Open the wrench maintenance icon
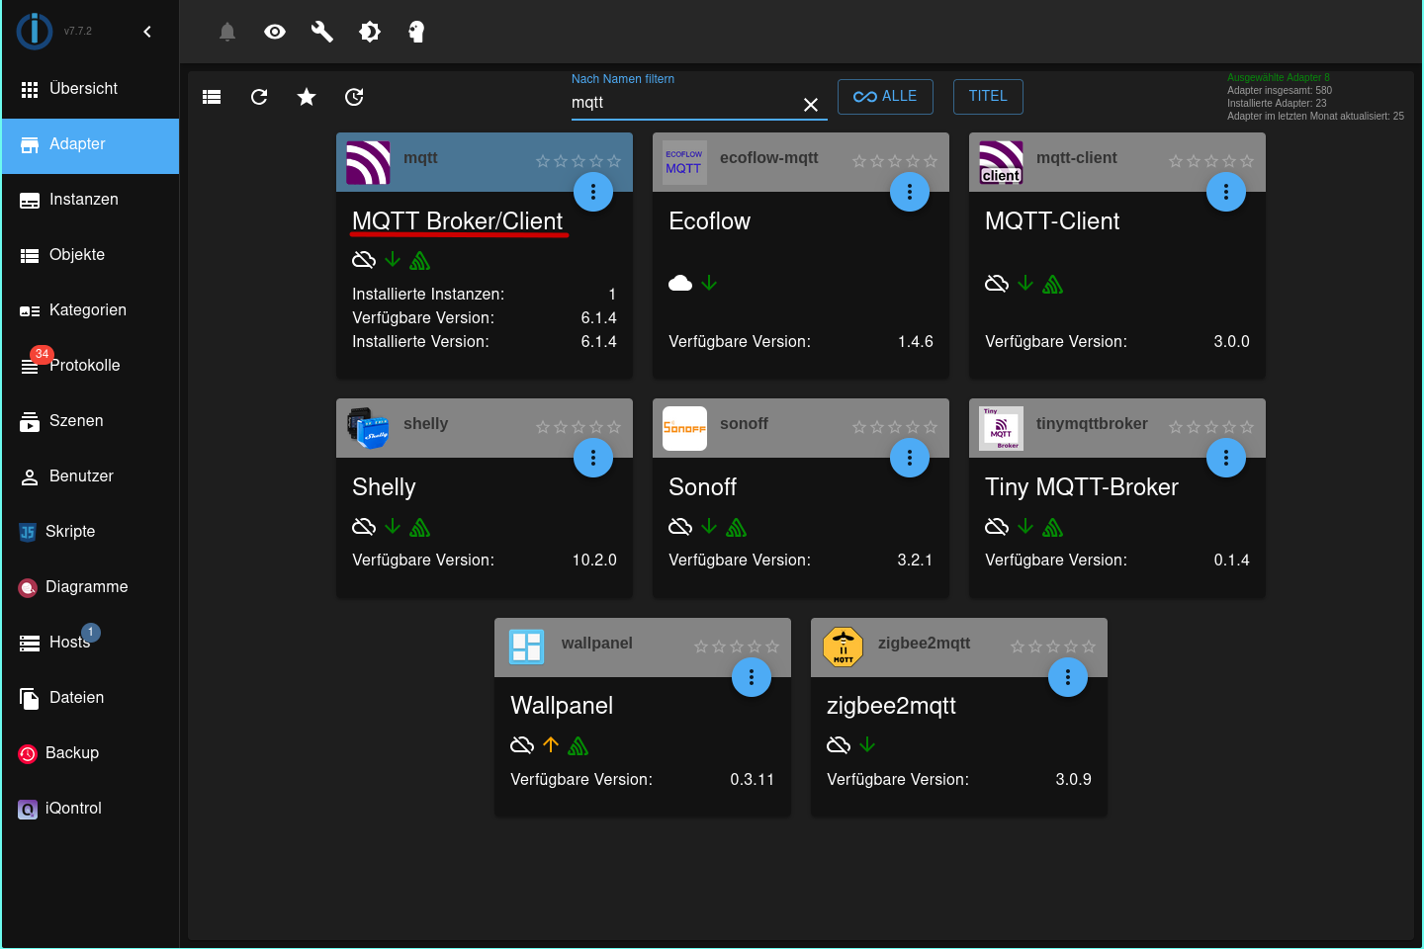Viewport: 1424px width, 949px height. [x=321, y=31]
